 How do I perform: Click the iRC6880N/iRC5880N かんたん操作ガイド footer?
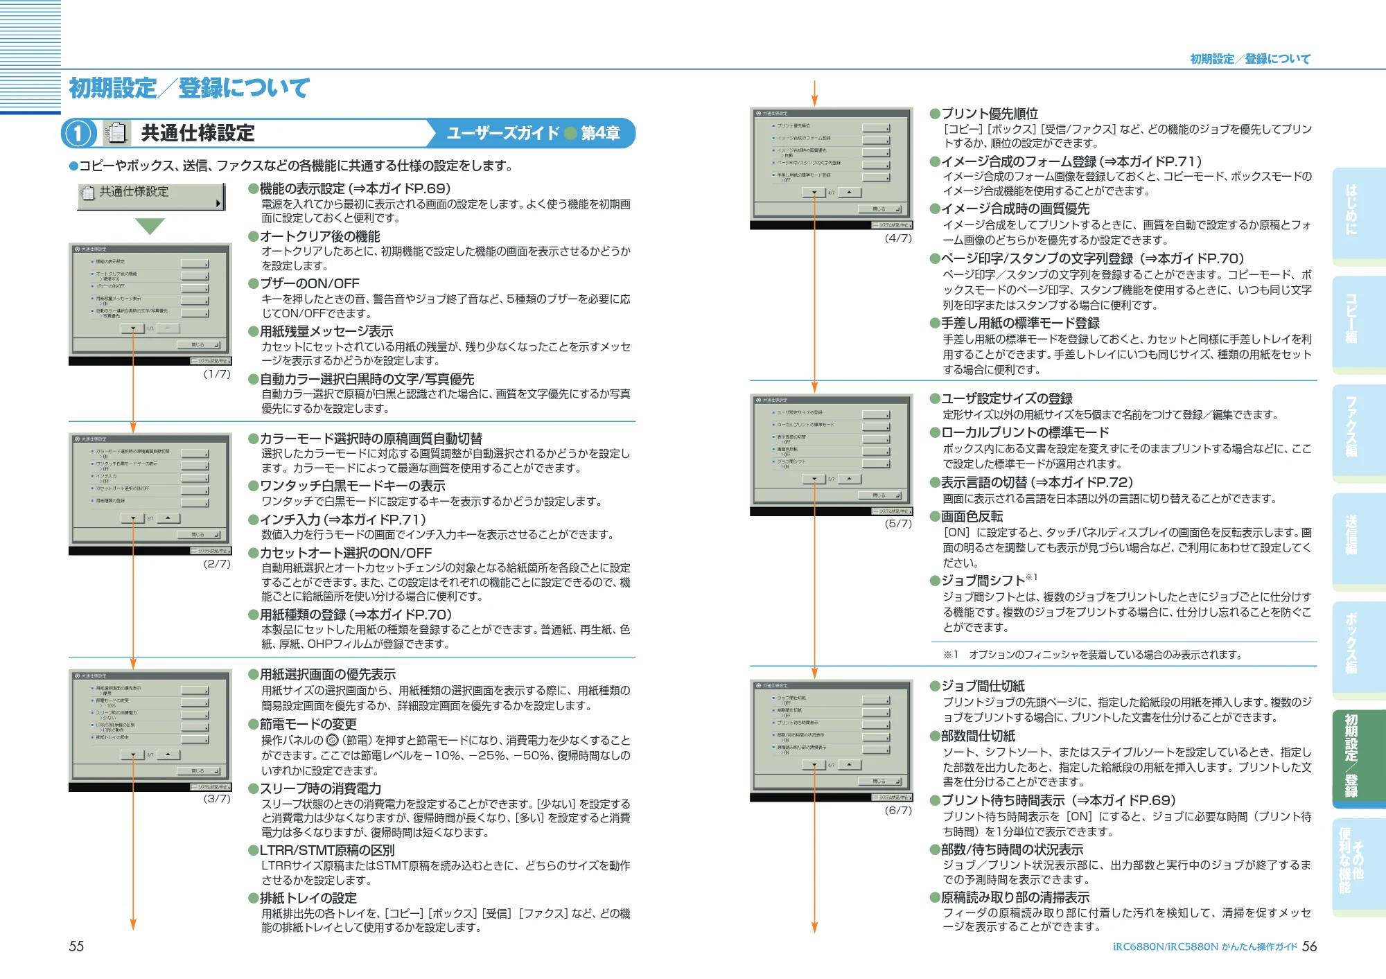(1204, 947)
